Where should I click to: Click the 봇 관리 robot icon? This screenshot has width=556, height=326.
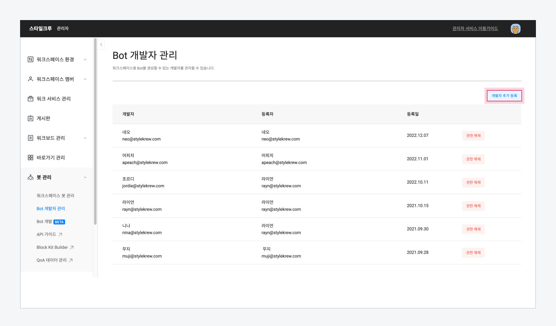click(30, 177)
